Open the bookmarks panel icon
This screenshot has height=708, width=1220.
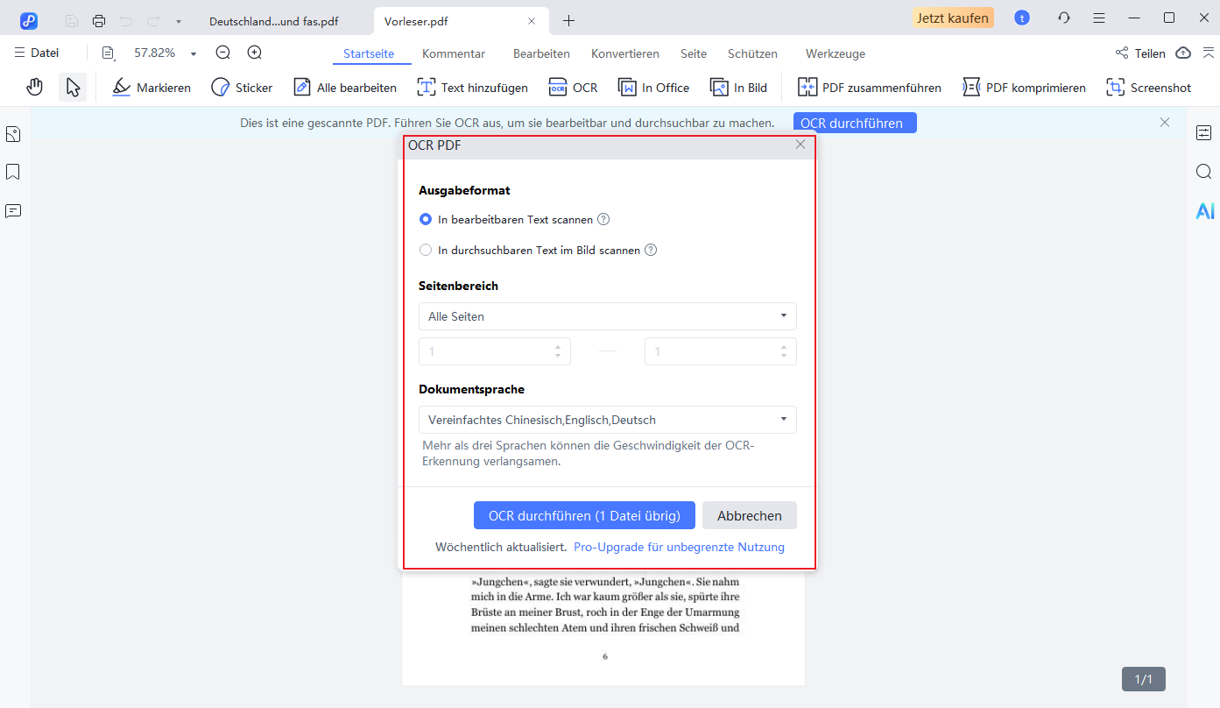[x=13, y=172]
